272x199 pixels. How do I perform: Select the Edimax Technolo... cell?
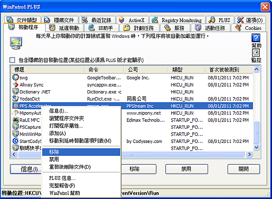146,120
